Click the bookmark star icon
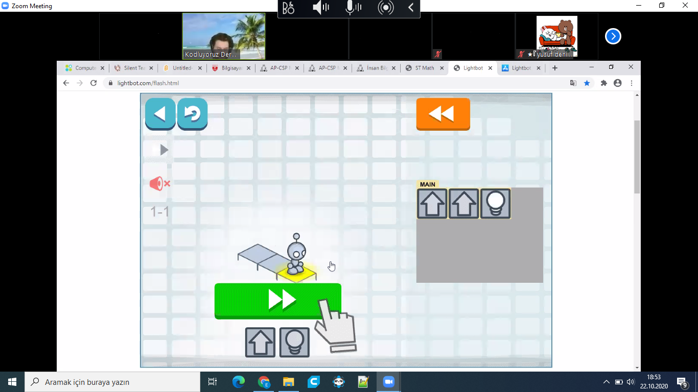The height and width of the screenshot is (392, 698). [587, 83]
